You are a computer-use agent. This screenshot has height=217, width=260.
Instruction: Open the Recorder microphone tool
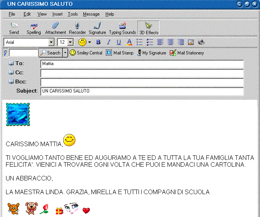pyautogui.click(x=77, y=28)
